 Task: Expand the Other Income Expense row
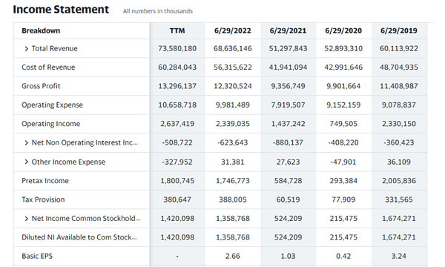[x=27, y=162]
